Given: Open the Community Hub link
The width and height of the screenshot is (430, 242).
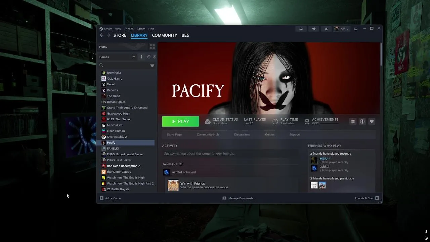Looking at the screenshot, I should pyautogui.click(x=208, y=134).
